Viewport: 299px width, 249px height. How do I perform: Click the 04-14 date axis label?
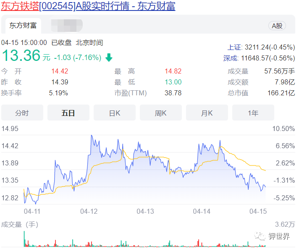[x=202, y=212]
